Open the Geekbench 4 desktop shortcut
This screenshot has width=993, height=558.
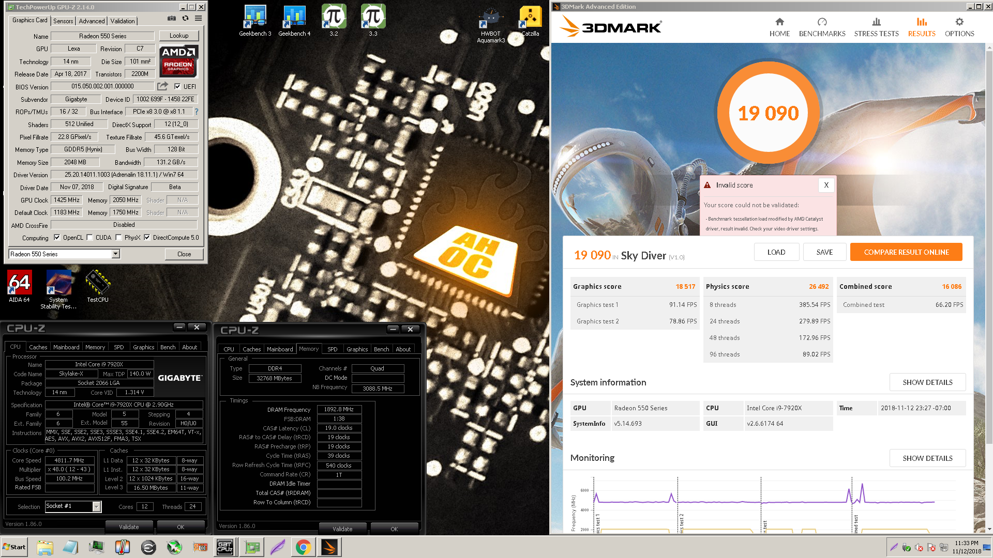294,21
